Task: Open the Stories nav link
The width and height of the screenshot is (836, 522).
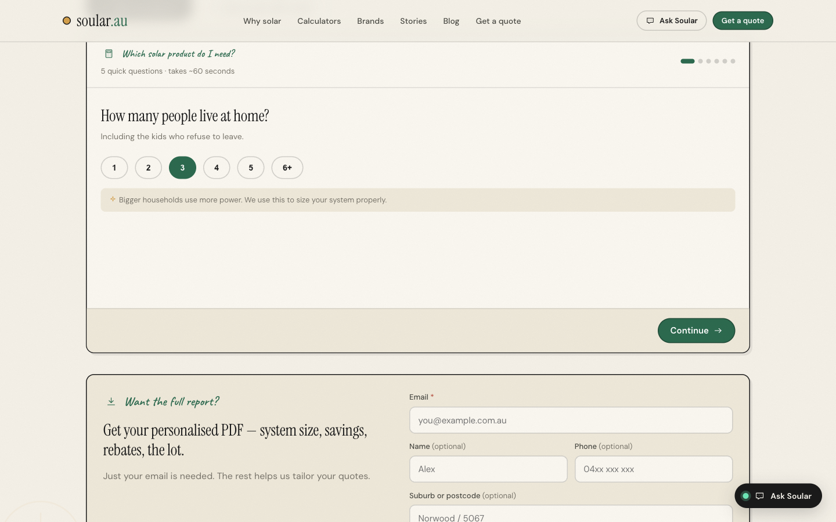Action: click(x=413, y=21)
